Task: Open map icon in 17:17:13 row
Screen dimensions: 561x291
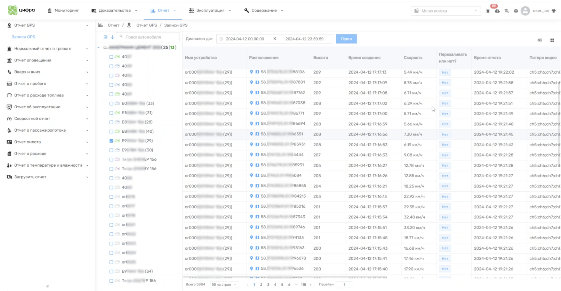Action: 257,72
